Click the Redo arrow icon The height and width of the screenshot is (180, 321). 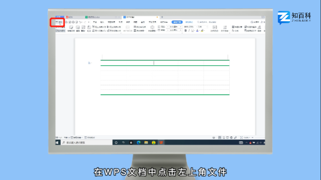tap(85, 22)
